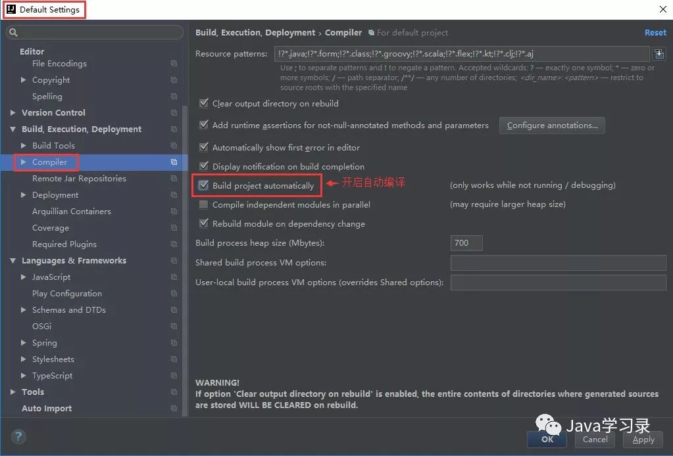Click the settings tree vertical scrollbar
Screen dimensions: 673x456
click(x=185, y=261)
